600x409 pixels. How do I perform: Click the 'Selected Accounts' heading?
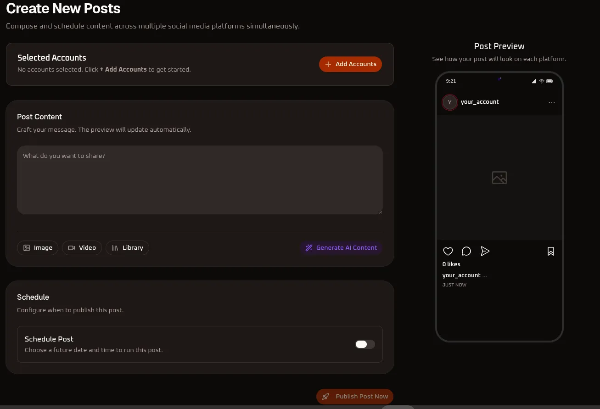(x=52, y=58)
